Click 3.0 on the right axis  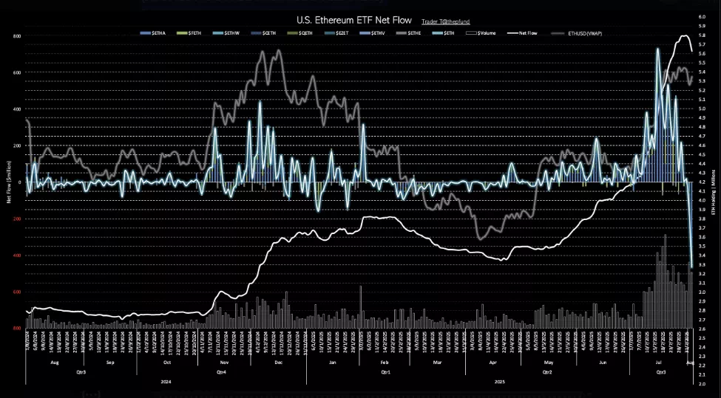coord(703,292)
